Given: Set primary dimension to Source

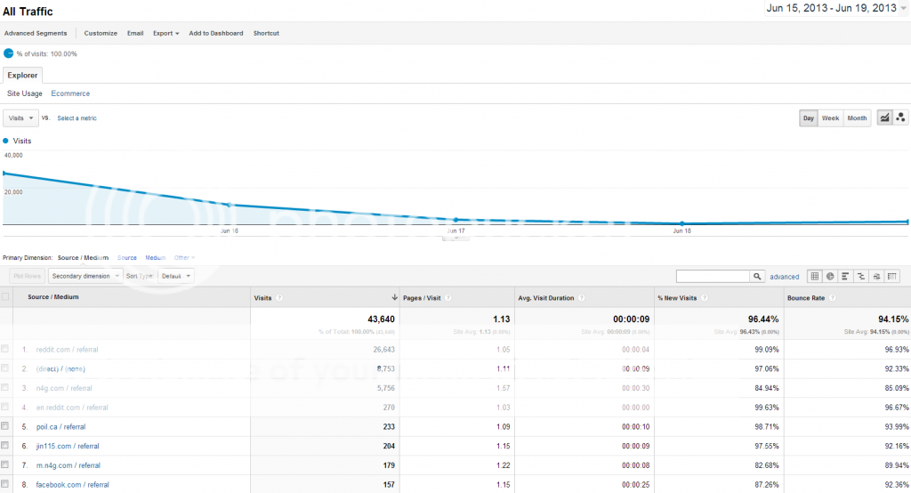Looking at the screenshot, I should coord(126,257).
